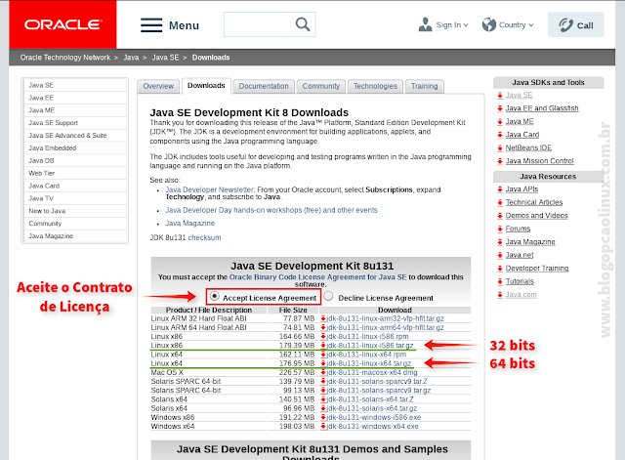The height and width of the screenshot is (460, 625).
Task: Open Java ME link in Java SDKs and Tools
Action: click(x=520, y=121)
